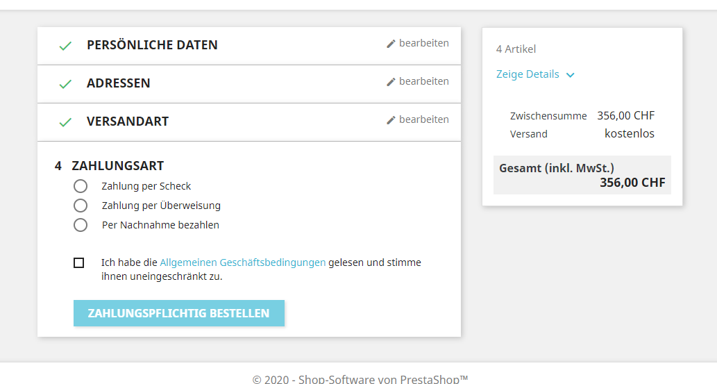Choose Zahlung per Überweisung option
The width and height of the screenshot is (717, 384).
(x=81, y=206)
